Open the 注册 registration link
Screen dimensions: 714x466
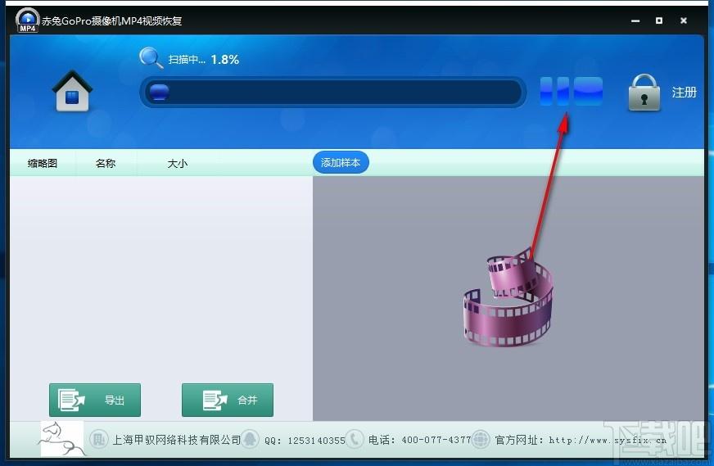684,93
